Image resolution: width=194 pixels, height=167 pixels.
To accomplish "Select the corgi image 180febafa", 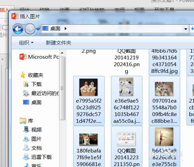I will 88,140.
